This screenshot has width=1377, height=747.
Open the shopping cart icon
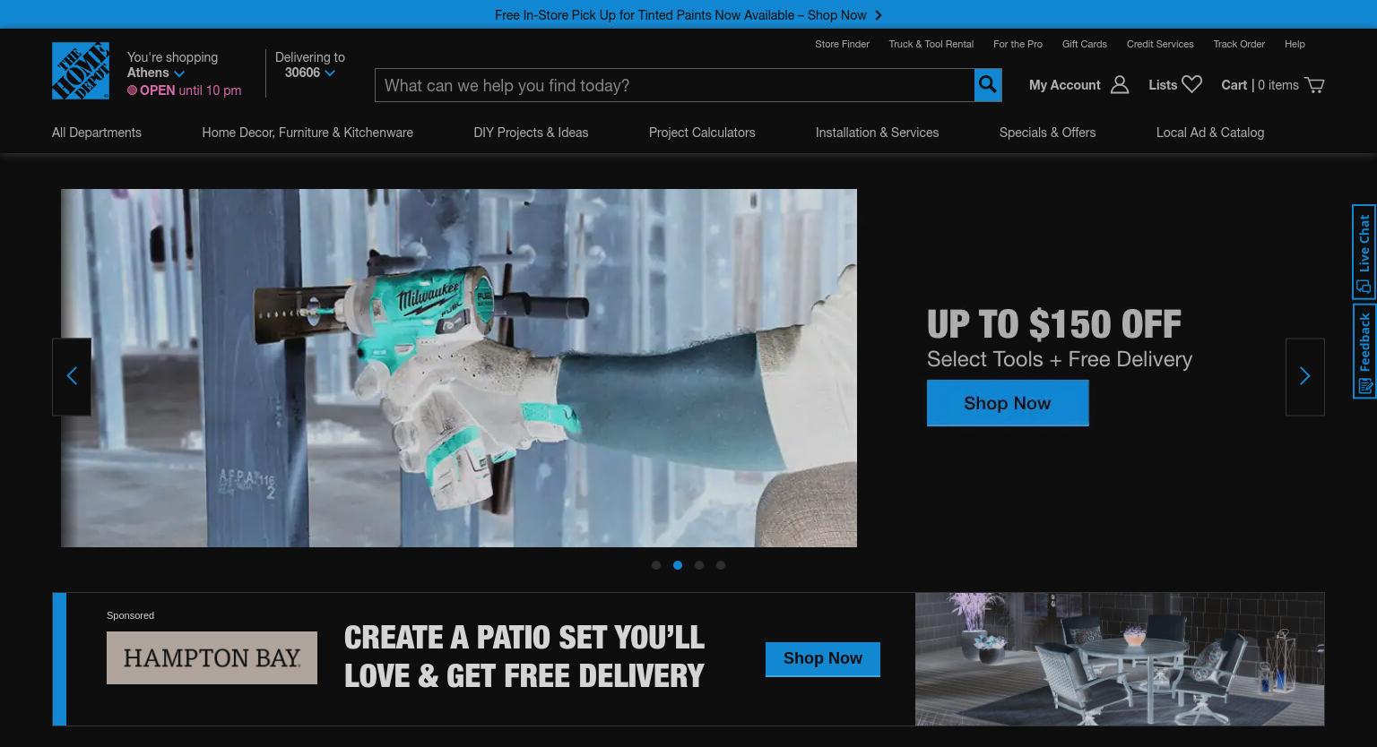[1314, 85]
